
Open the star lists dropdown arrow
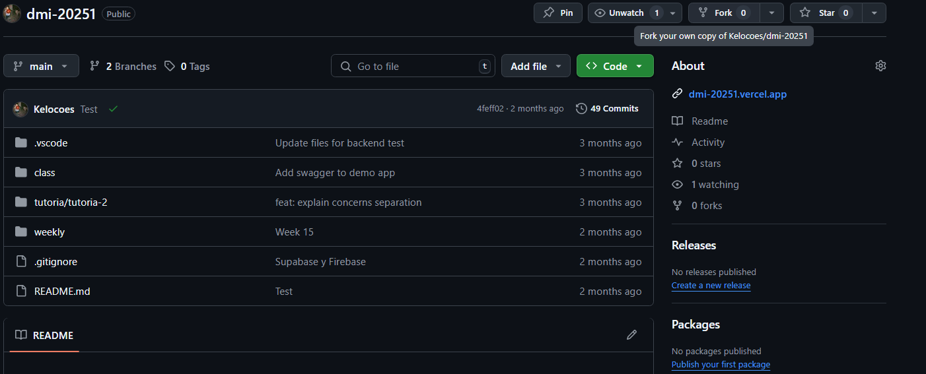point(874,13)
